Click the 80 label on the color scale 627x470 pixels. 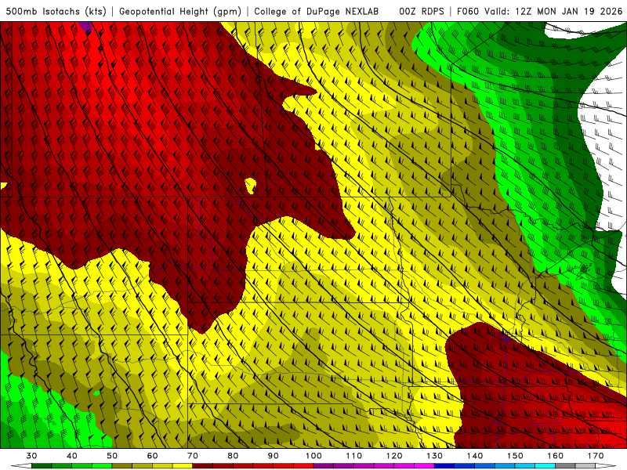pyautogui.click(x=233, y=456)
